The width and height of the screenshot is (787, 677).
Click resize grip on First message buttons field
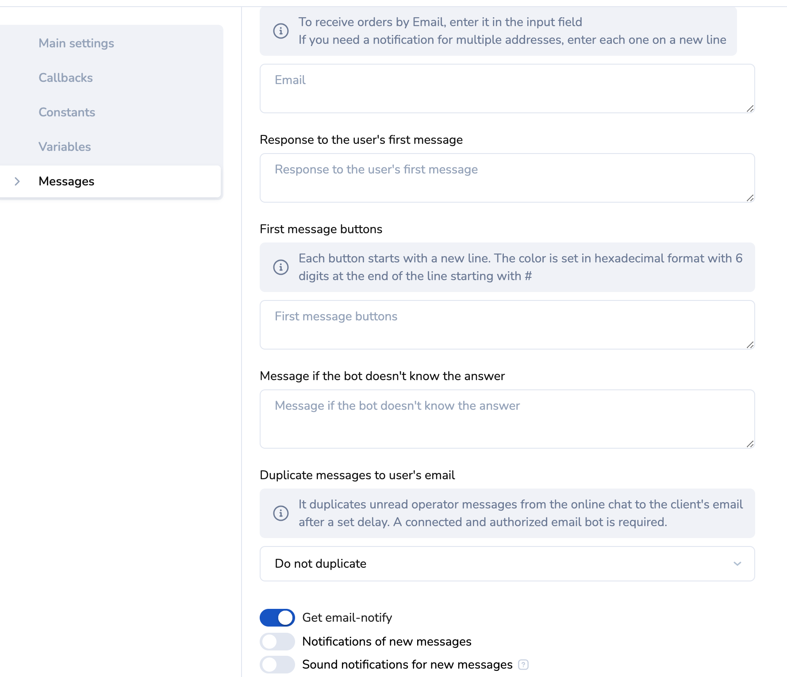pos(750,345)
